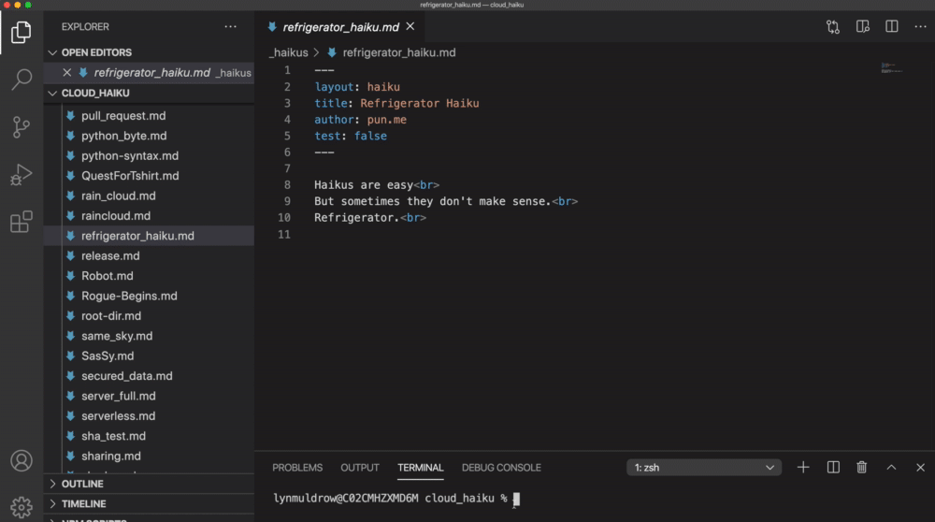Open Rogue-Begins.md file
Image resolution: width=935 pixels, height=522 pixels.
click(x=149, y=296)
